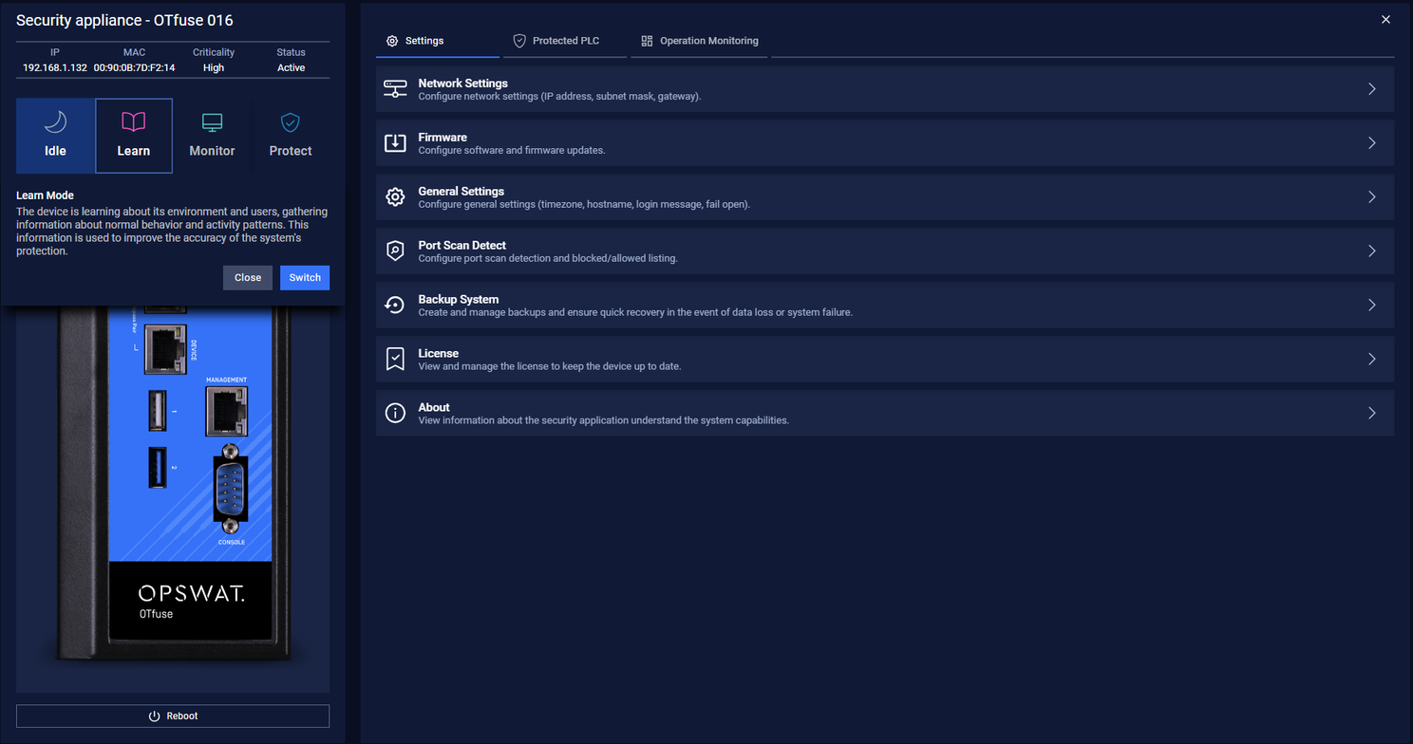This screenshot has height=744, width=1413.
Task: Open the About row title
Action: 434,408
